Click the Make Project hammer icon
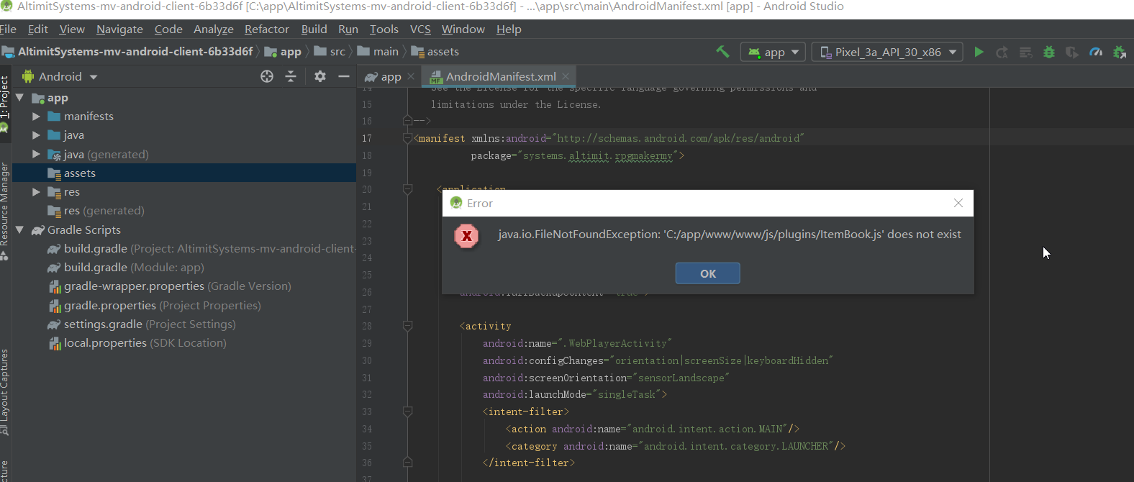This screenshot has width=1134, height=482. (x=722, y=52)
